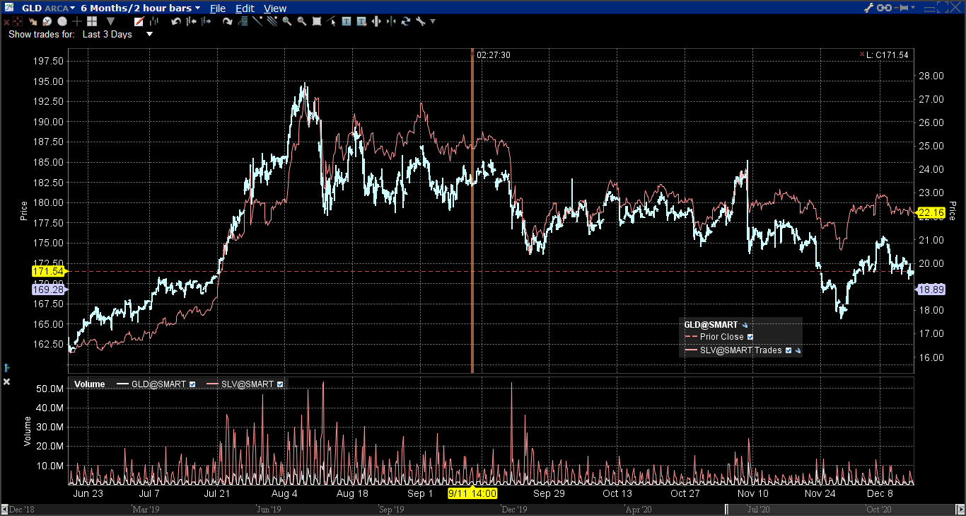
Task: Click the pie chart clock toolbar icon
Action: coord(47,21)
